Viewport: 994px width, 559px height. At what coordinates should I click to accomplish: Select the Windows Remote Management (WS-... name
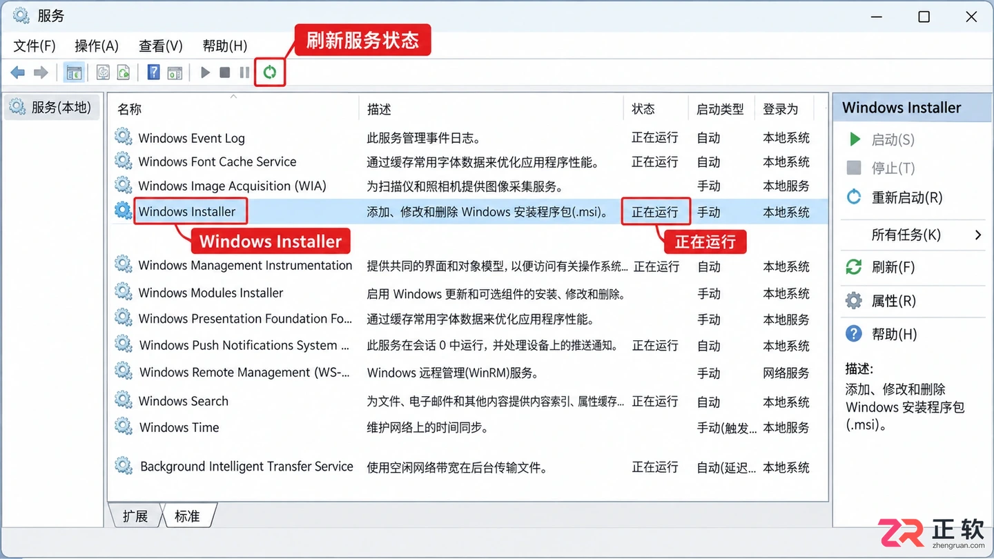click(244, 372)
